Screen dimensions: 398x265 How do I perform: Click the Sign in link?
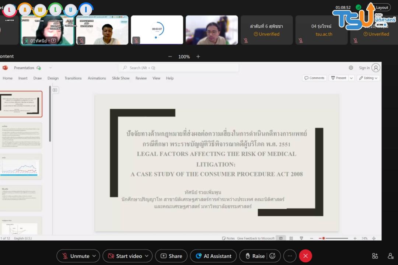coord(364,68)
